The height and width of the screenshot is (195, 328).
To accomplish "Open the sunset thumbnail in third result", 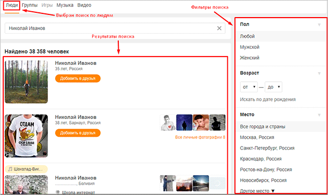I will tap(184, 183).
